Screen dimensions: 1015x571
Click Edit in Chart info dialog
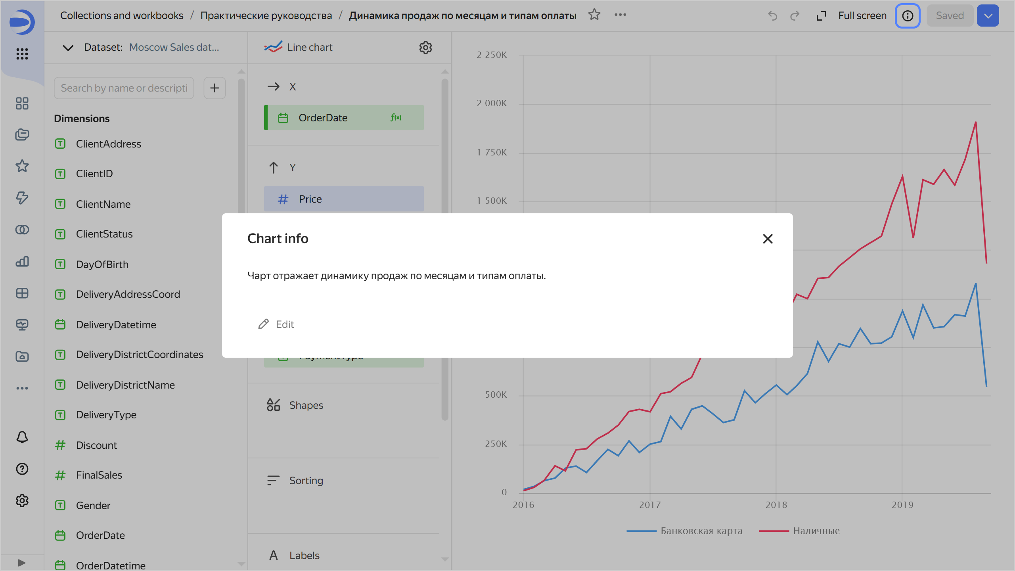pyautogui.click(x=277, y=324)
